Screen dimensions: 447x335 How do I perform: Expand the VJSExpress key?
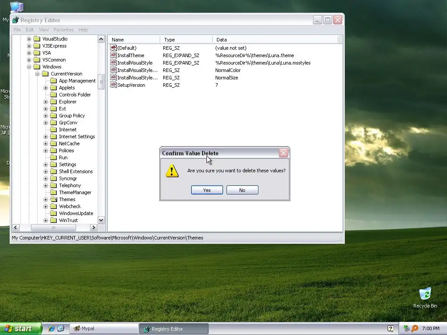(29, 46)
